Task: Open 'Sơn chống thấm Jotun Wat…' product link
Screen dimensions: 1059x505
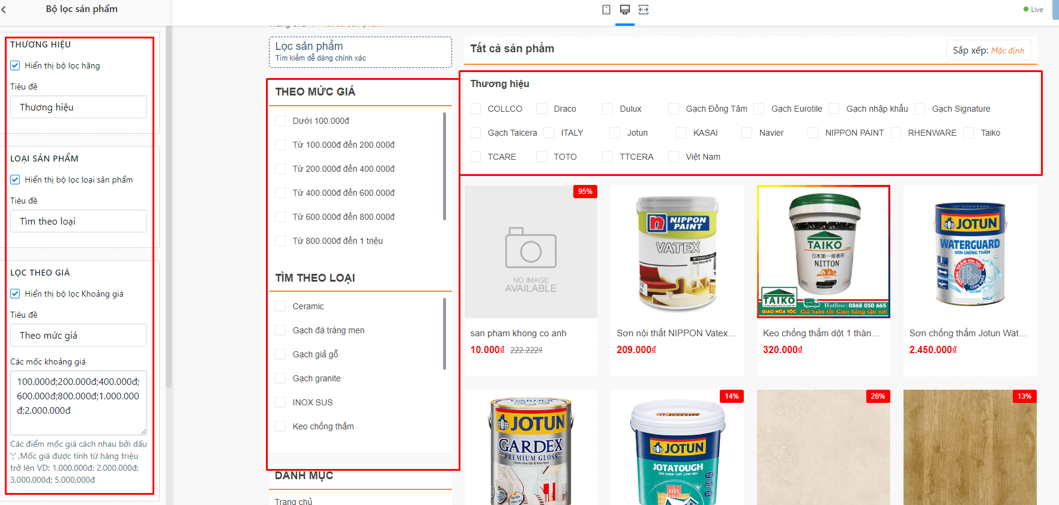Action: (x=968, y=333)
